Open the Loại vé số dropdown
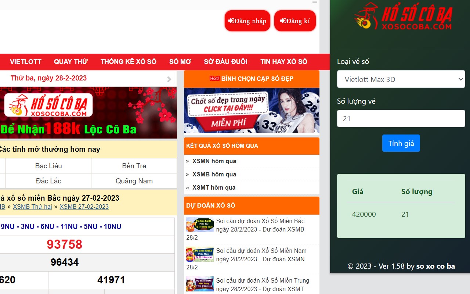Image resolution: width=470 pixels, height=294 pixels. pyautogui.click(x=401, y=79)
